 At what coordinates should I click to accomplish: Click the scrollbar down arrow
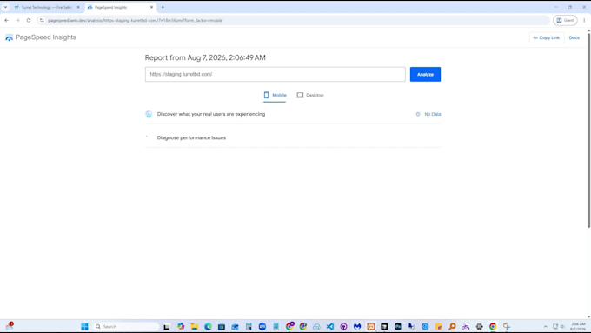click(588, 316)
